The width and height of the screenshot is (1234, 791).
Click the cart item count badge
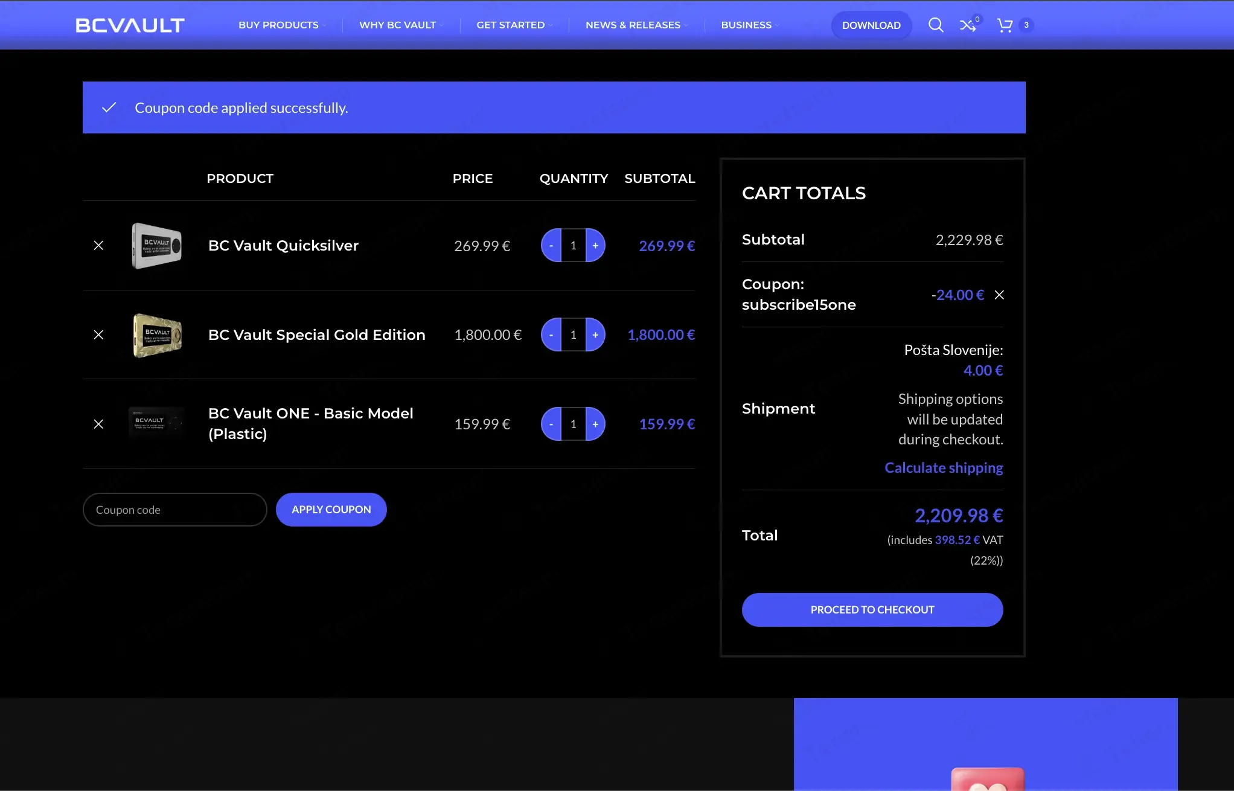(x=1026, y=25)
